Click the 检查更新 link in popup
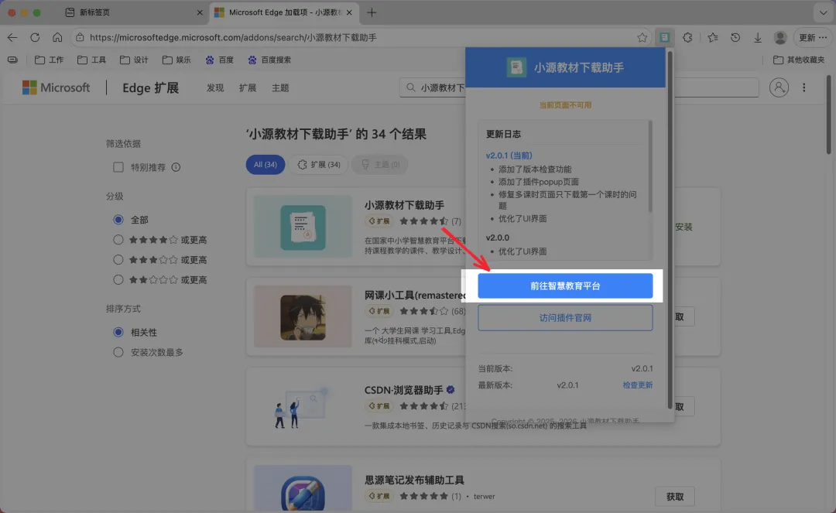 point(637,385)
